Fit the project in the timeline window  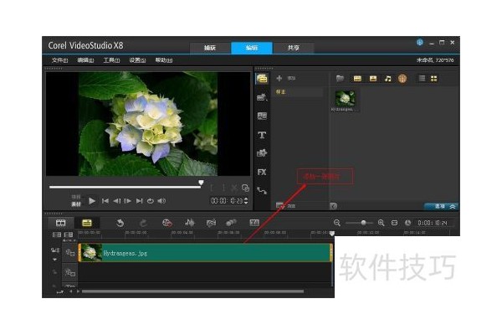click(x=394, y=223)
